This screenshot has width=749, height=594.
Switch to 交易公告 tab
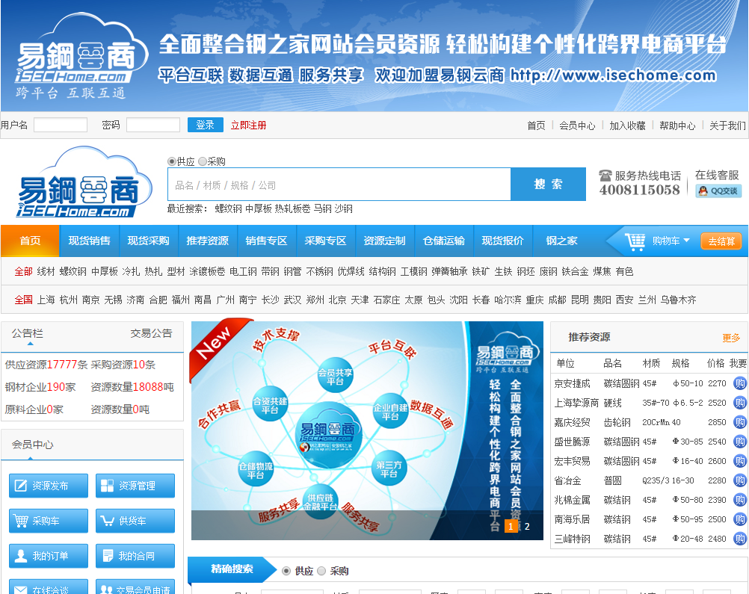tap(152, 333)
